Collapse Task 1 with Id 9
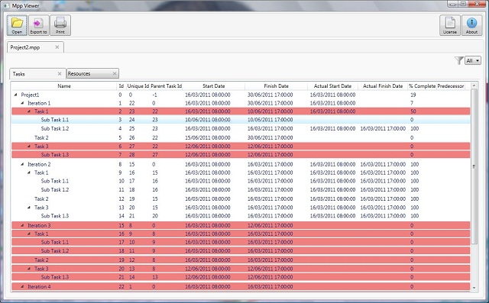 coord(29,172)
